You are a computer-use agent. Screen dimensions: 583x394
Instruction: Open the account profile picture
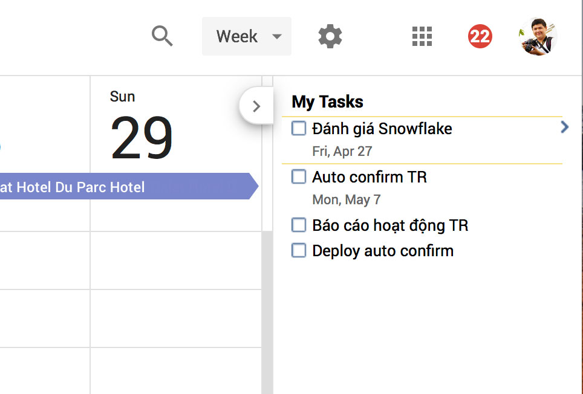point(538,36)
